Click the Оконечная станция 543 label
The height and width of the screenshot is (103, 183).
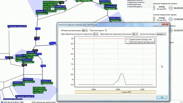(x=25, y=96)
